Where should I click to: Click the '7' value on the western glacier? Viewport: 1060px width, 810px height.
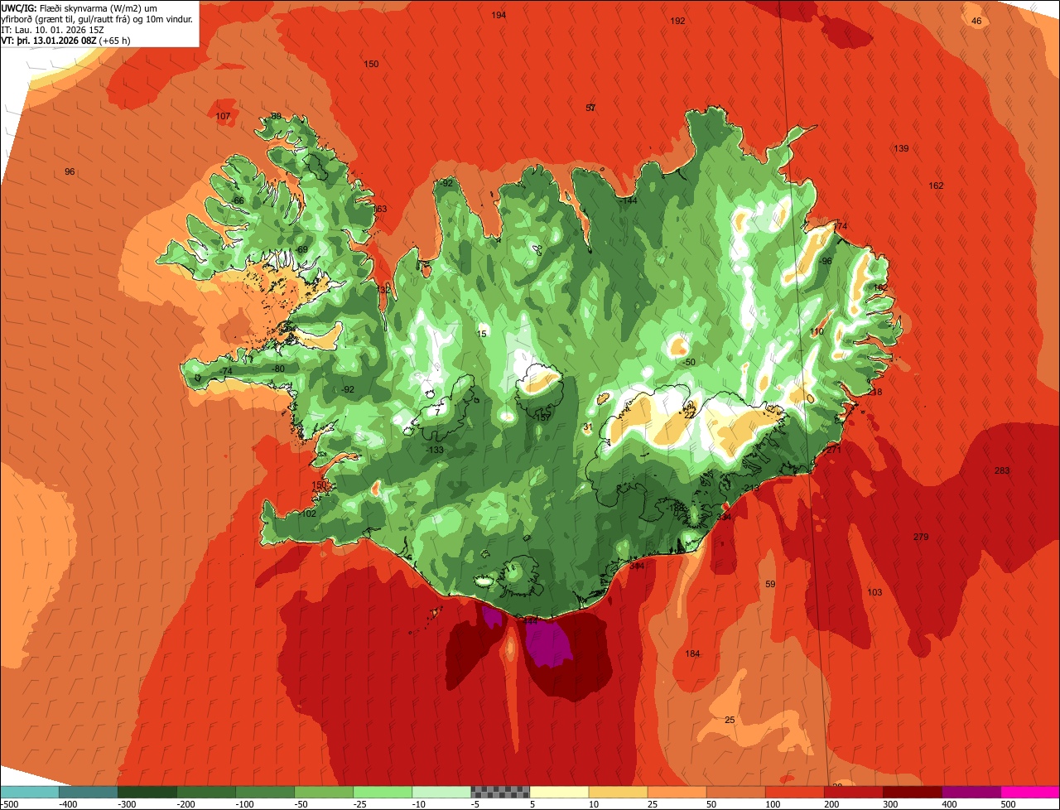pyautogui.click(x=437, y=412)
